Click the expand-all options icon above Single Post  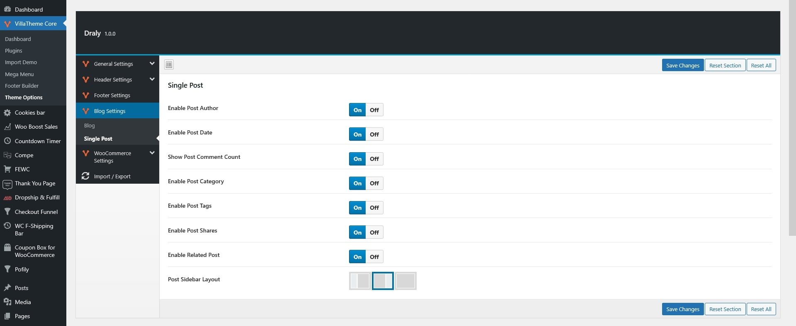pos(169,65)
